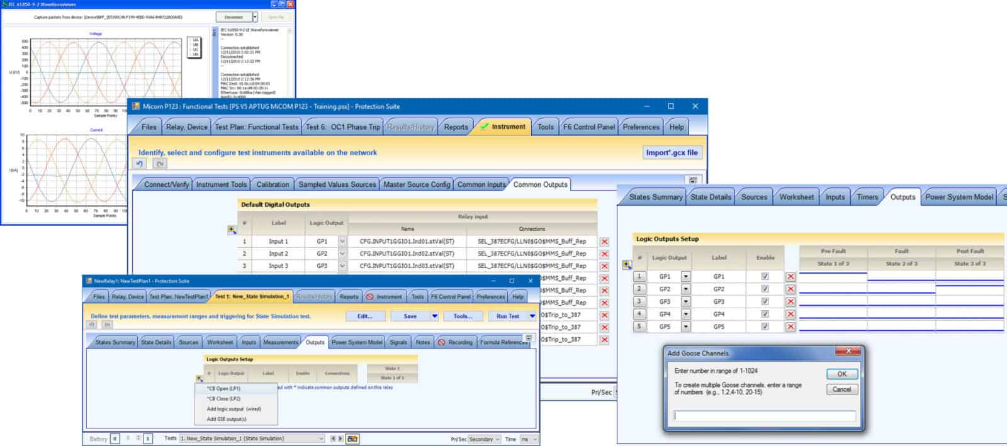Choose *CB Open (LP1) from the menu
The image size is (1007, 446).
point(236,389)
